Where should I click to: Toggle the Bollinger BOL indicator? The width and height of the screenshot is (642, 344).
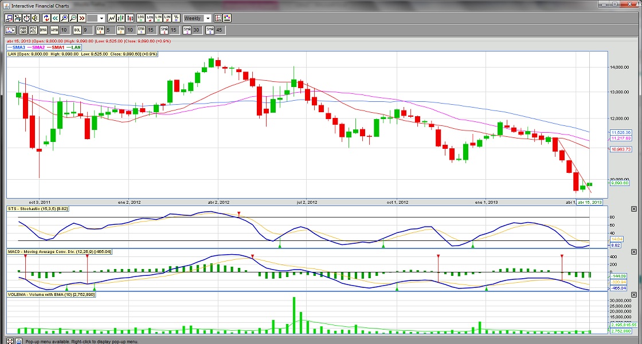pos(77,30)
